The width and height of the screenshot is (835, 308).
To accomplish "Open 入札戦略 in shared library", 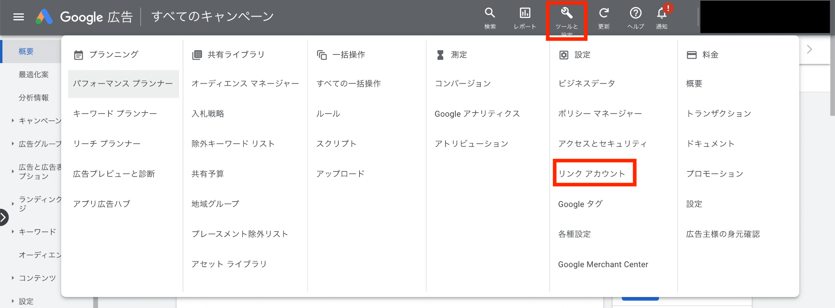I will click(x=208, y=114).
